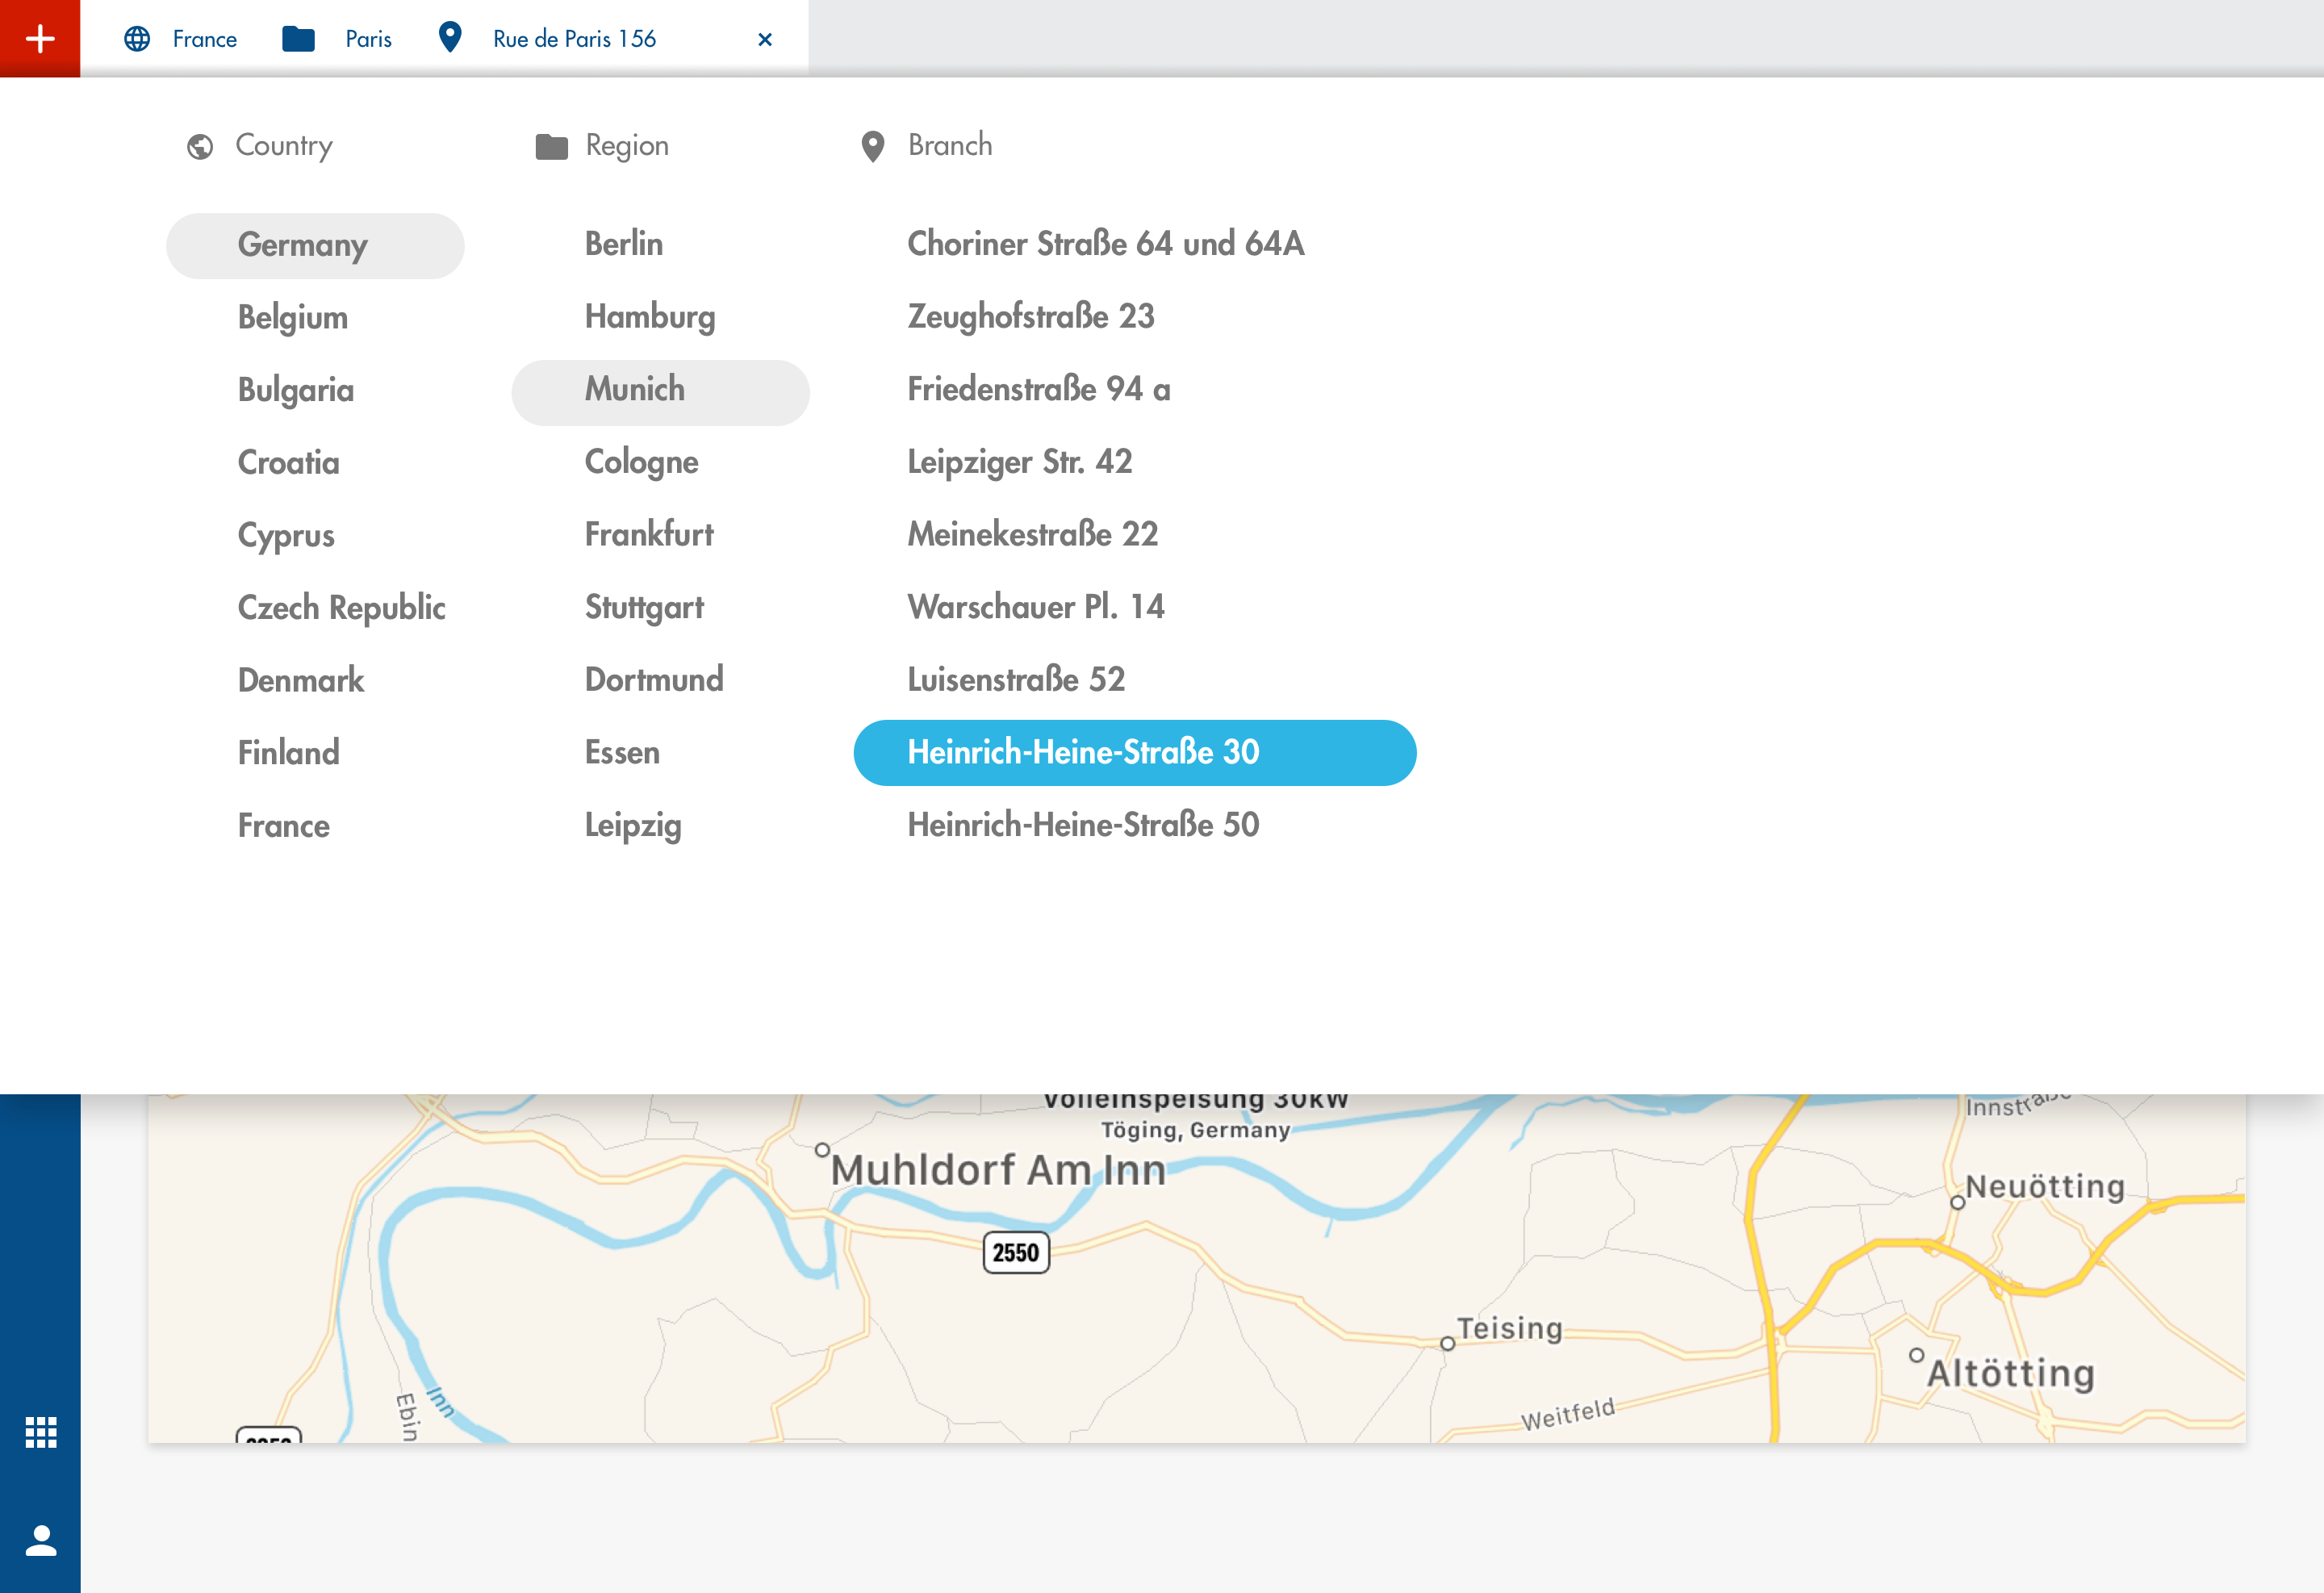Pick the Leipzig region
2324x1593 pixels.
633,826
